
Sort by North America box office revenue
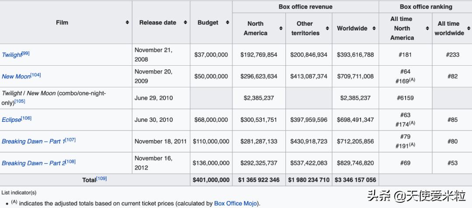click(x=281, y=28)
